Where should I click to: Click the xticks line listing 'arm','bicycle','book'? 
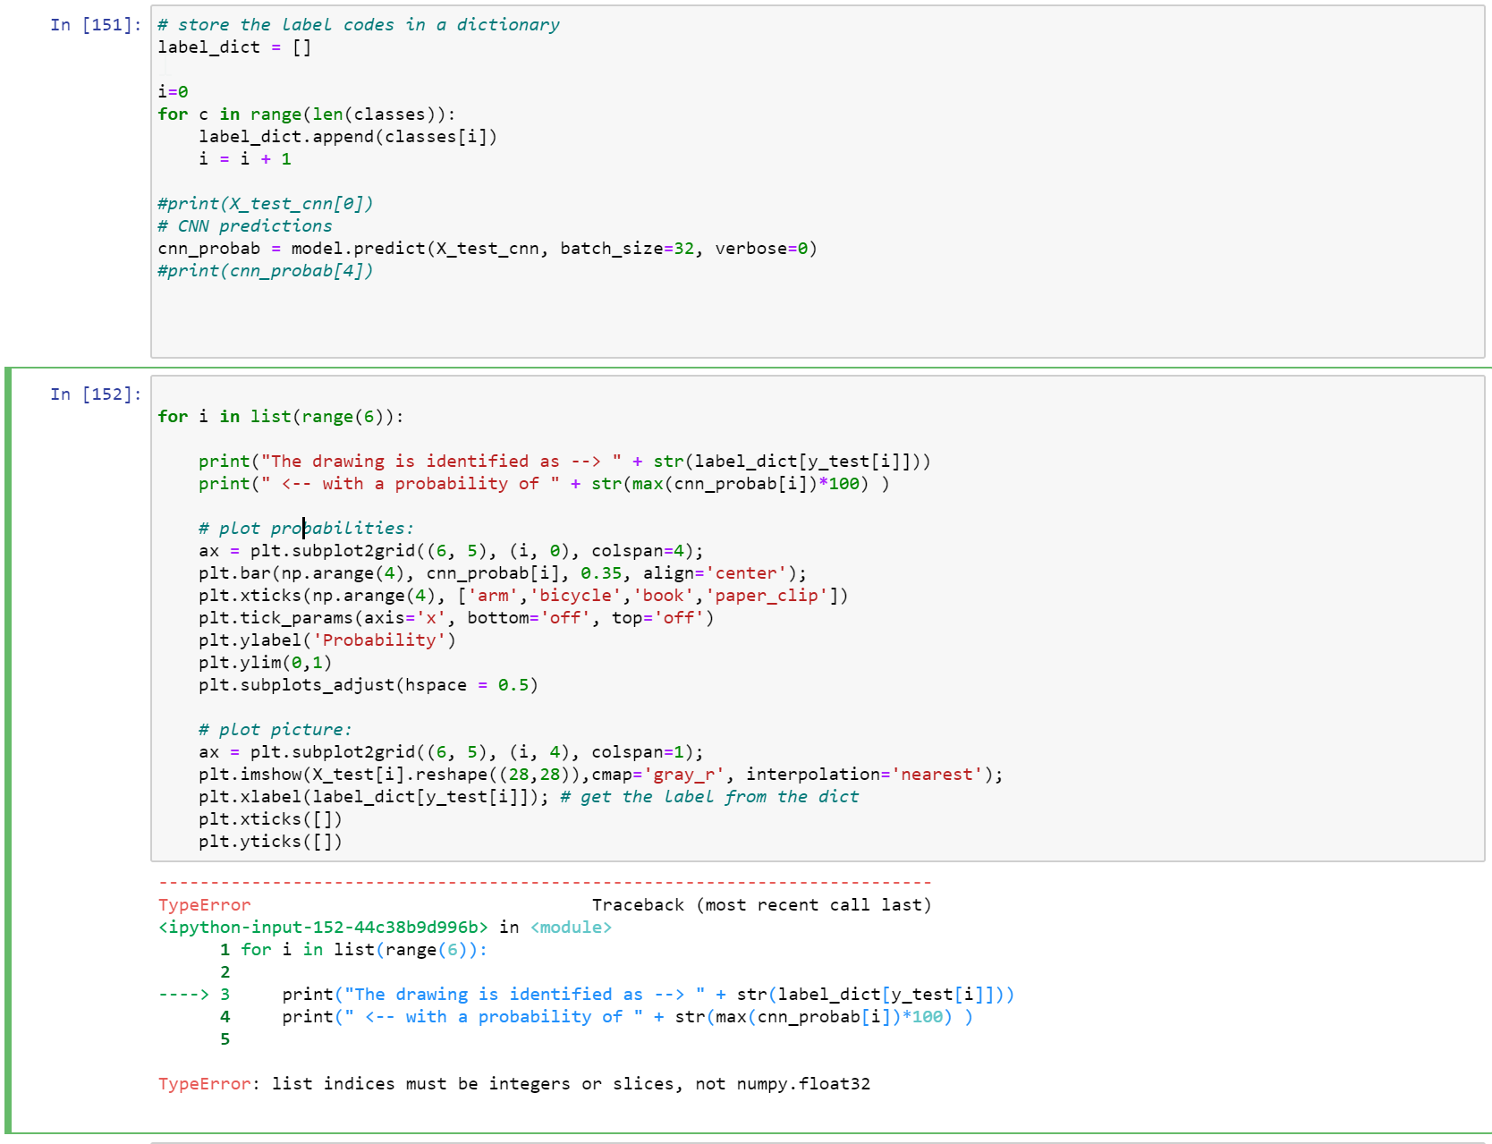(x=522, y=595)
